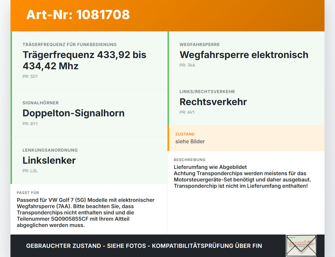Screen dimensions: 335x257
Task: Click the code 'PR: 8Y1'
Action: coord(30,124)
